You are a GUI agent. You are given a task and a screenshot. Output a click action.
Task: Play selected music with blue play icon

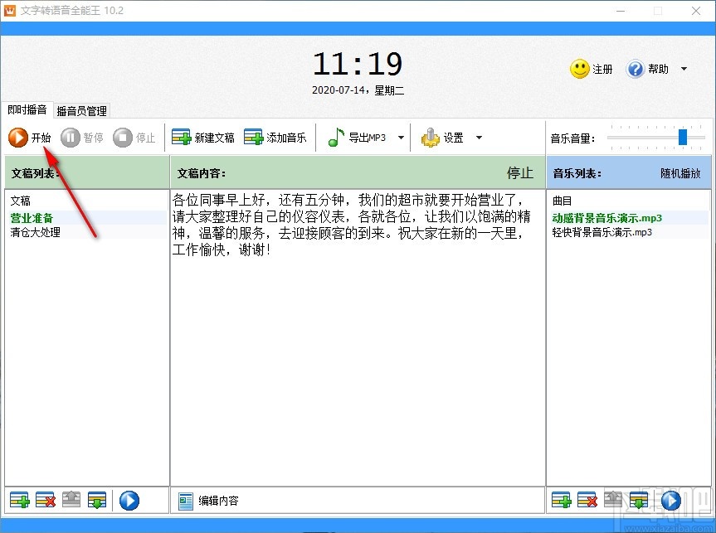click(x=670, y=500)
